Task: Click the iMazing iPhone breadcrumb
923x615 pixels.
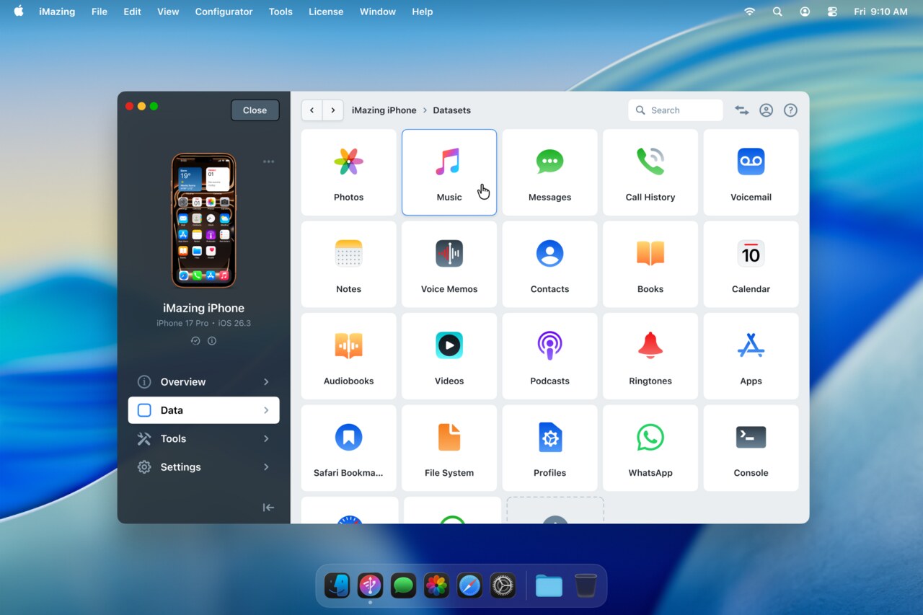Action: [x=384, y=110]
